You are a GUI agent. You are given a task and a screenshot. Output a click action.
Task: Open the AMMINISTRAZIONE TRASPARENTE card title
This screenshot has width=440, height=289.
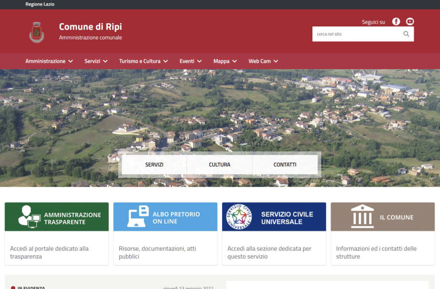[73, 218]
